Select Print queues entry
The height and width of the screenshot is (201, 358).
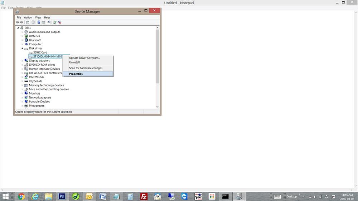[37, 106]
